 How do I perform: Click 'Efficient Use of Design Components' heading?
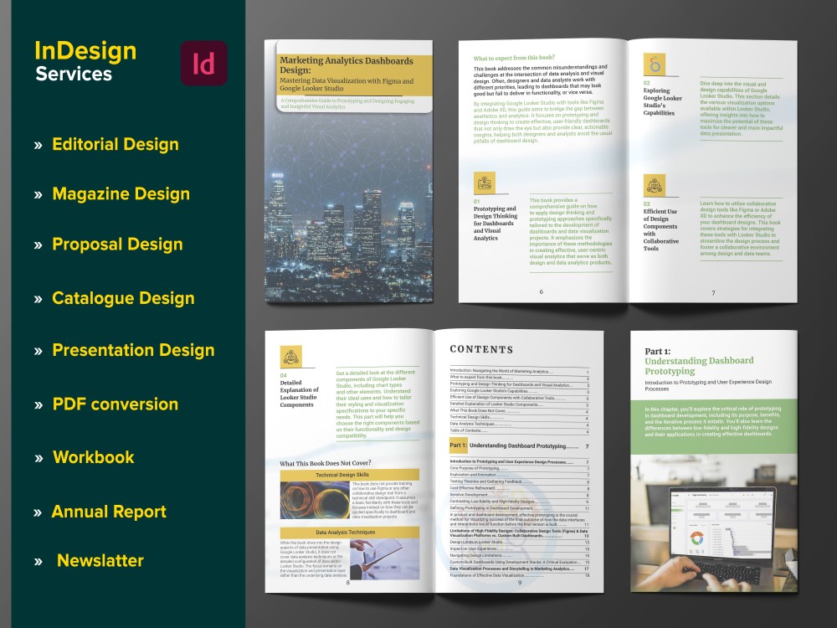(x=661, y=229)
